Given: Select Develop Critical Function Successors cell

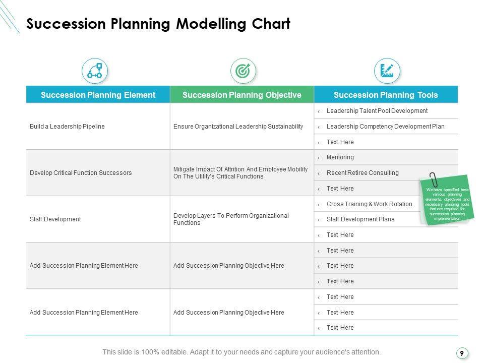Looking at the screenshot, I should [81, 173].
